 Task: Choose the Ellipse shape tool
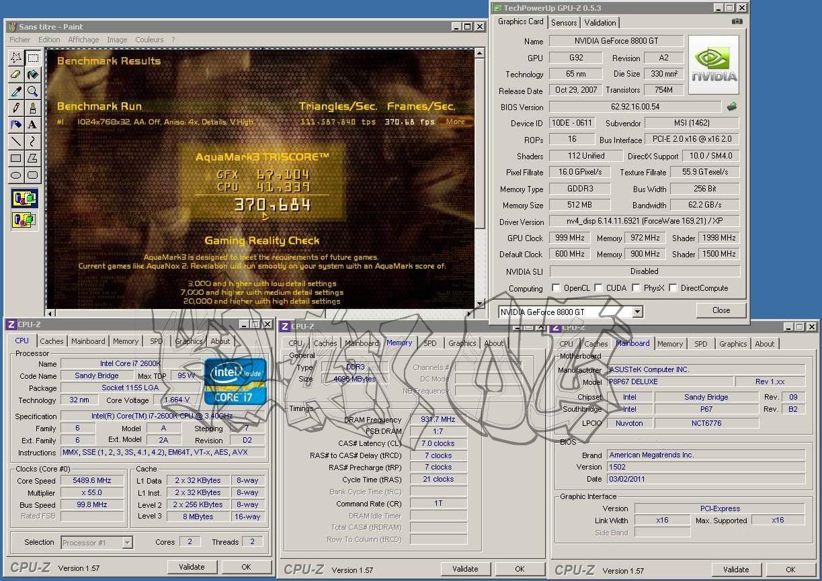[16, 175]
